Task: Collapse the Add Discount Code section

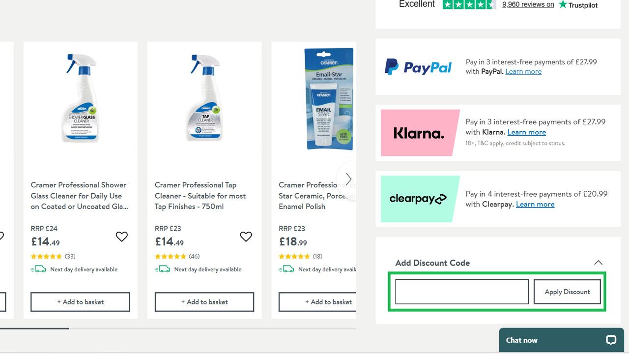Action: (x=598, y=262)
